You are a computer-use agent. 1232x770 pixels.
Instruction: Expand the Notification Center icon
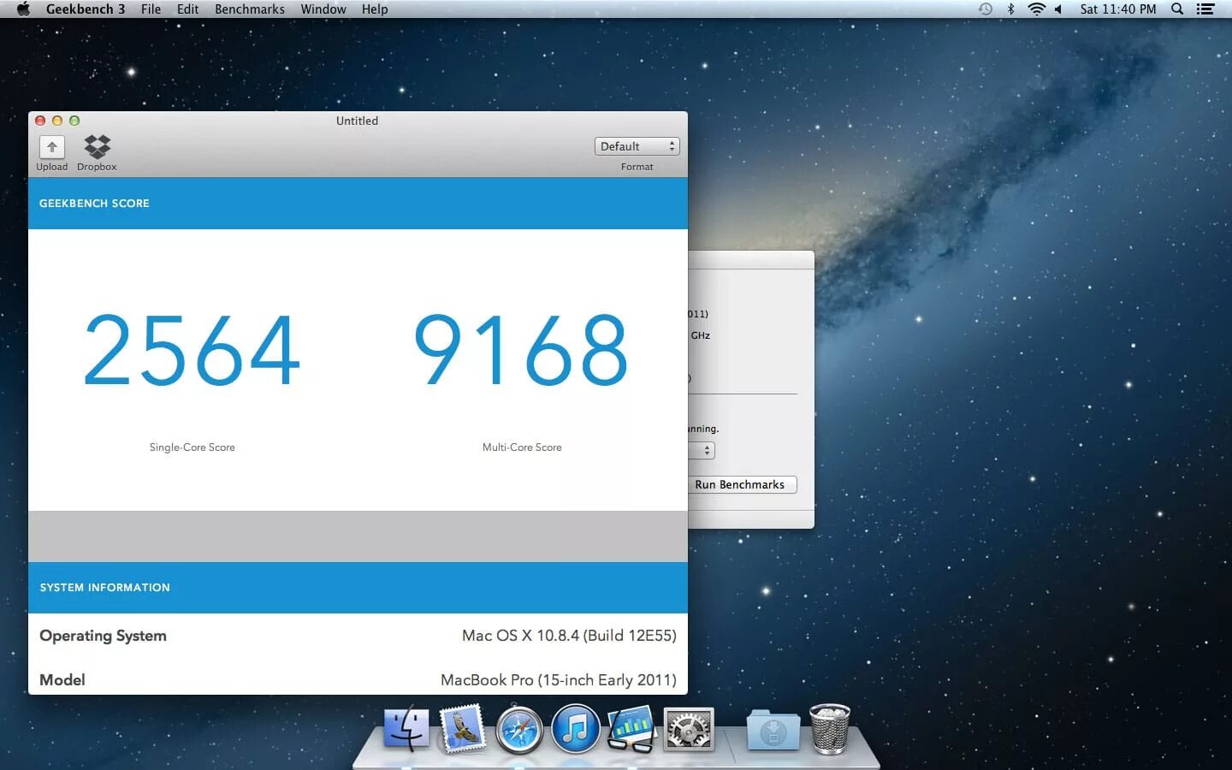[x=1206, y=9]
